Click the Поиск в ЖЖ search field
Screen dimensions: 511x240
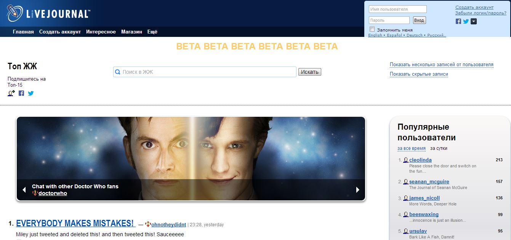pyautogui.click(x=205, y=72)
